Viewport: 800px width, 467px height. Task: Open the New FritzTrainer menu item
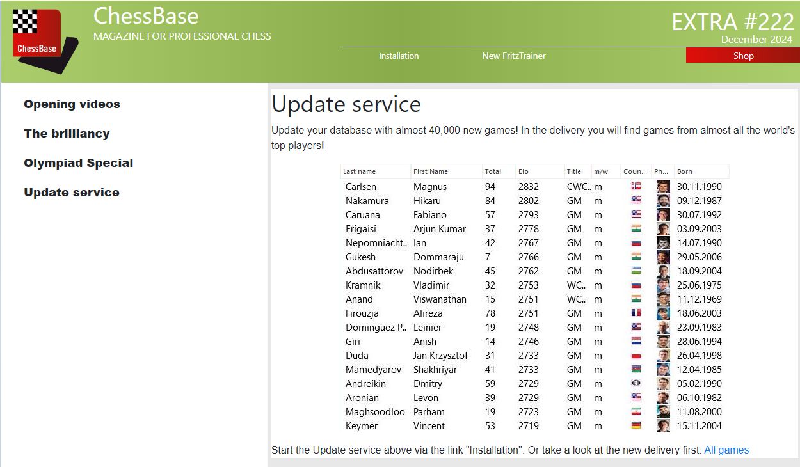(x=514, y=56)
